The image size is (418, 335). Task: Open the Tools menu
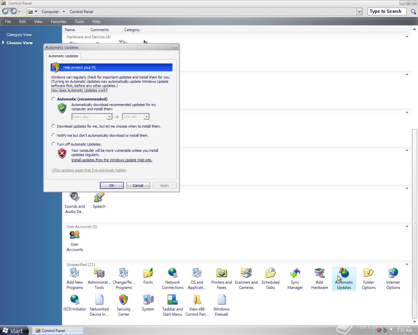coord(79,21)
